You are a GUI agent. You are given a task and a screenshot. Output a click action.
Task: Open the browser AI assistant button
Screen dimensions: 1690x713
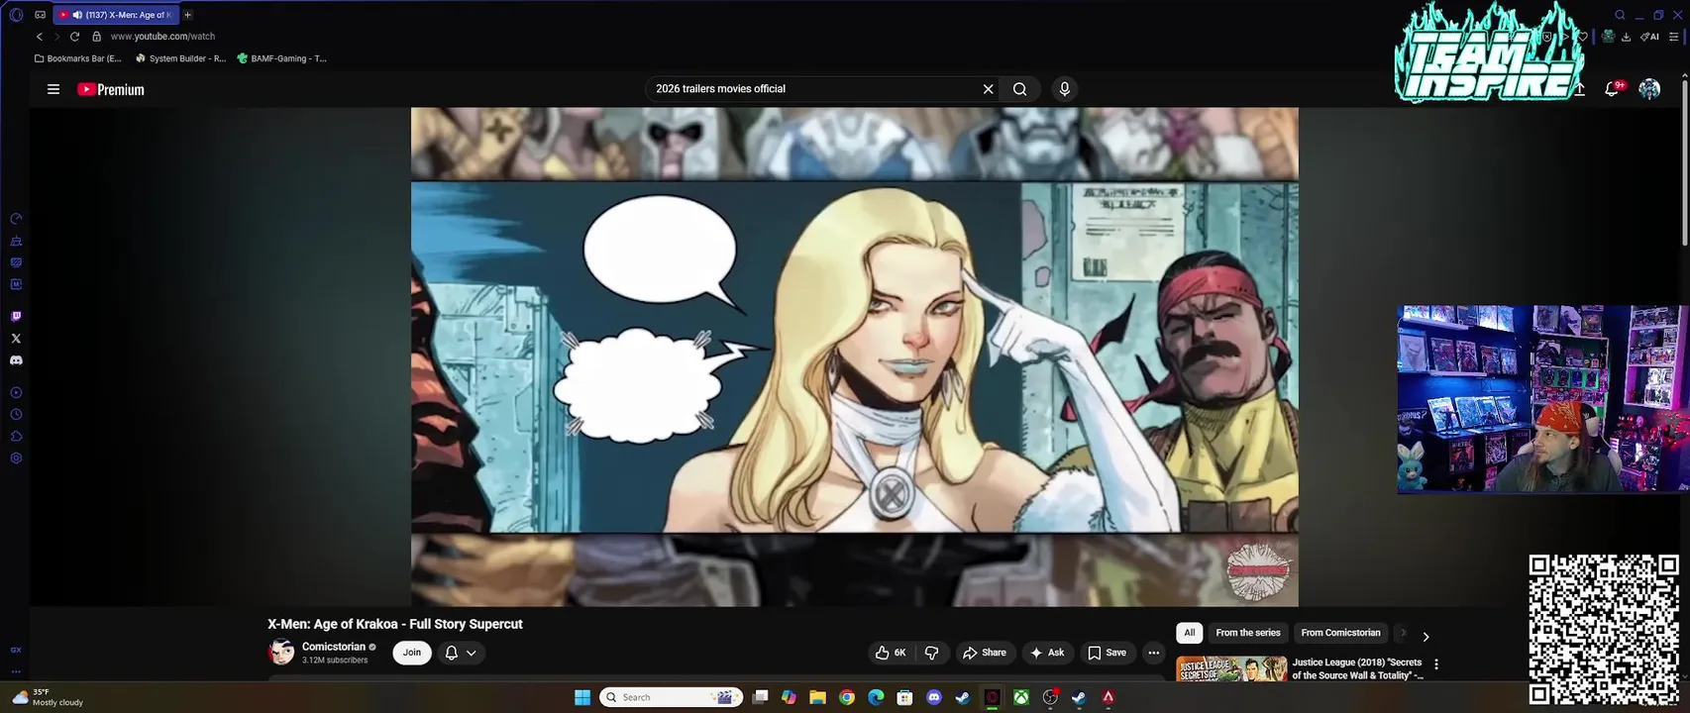coord(1649,37)
